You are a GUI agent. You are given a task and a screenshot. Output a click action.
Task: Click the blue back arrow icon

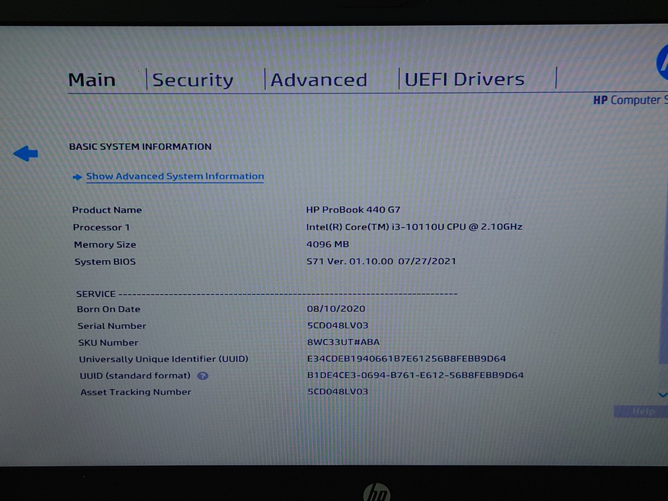tap(26, 154)
